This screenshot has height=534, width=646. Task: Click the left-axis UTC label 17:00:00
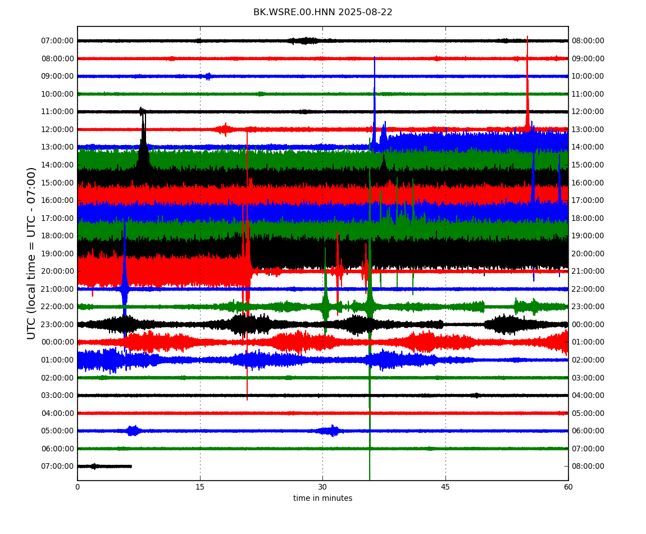pyautogui.click(x=57, y=218)
